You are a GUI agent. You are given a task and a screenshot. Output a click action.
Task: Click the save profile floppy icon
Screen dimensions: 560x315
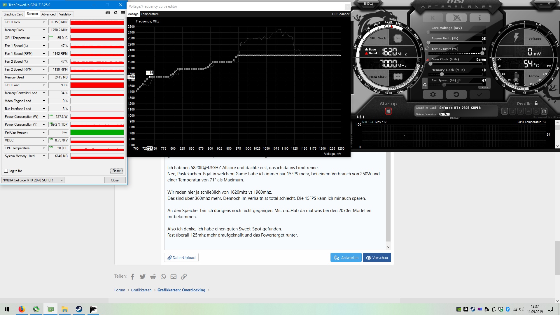(544, 111)
